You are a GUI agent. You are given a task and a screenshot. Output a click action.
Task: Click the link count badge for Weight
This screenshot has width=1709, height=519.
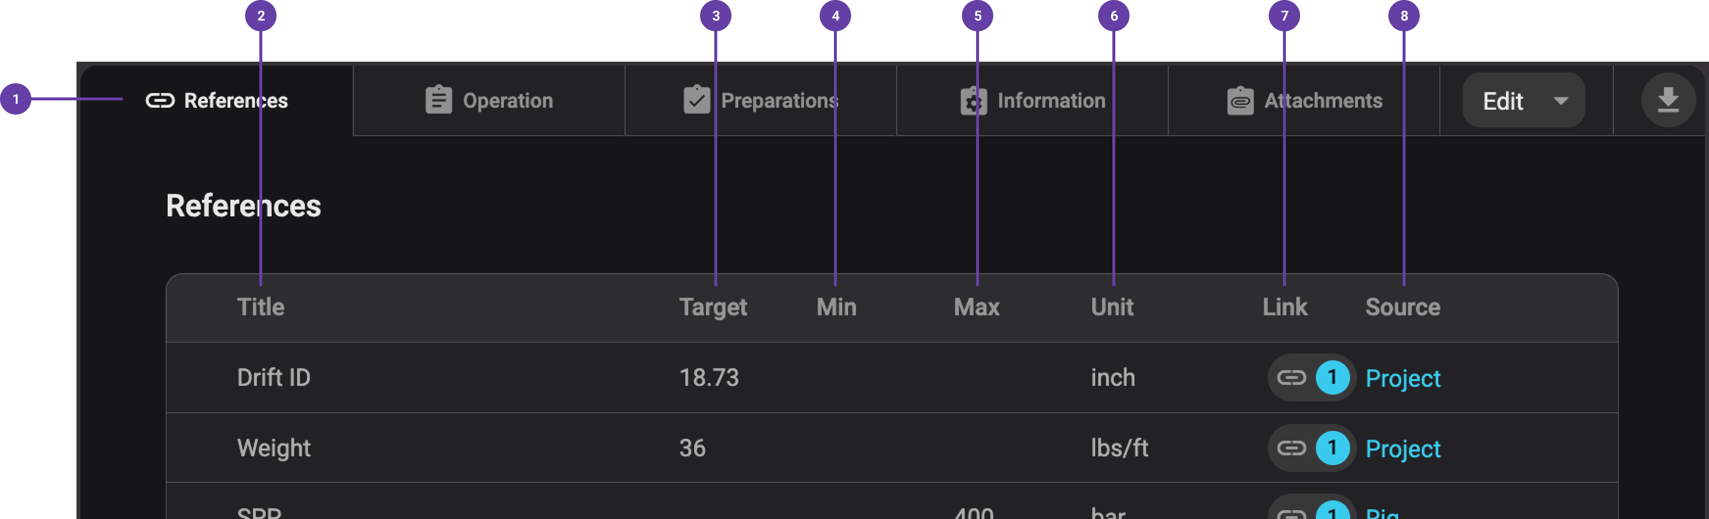[1332, 448]
